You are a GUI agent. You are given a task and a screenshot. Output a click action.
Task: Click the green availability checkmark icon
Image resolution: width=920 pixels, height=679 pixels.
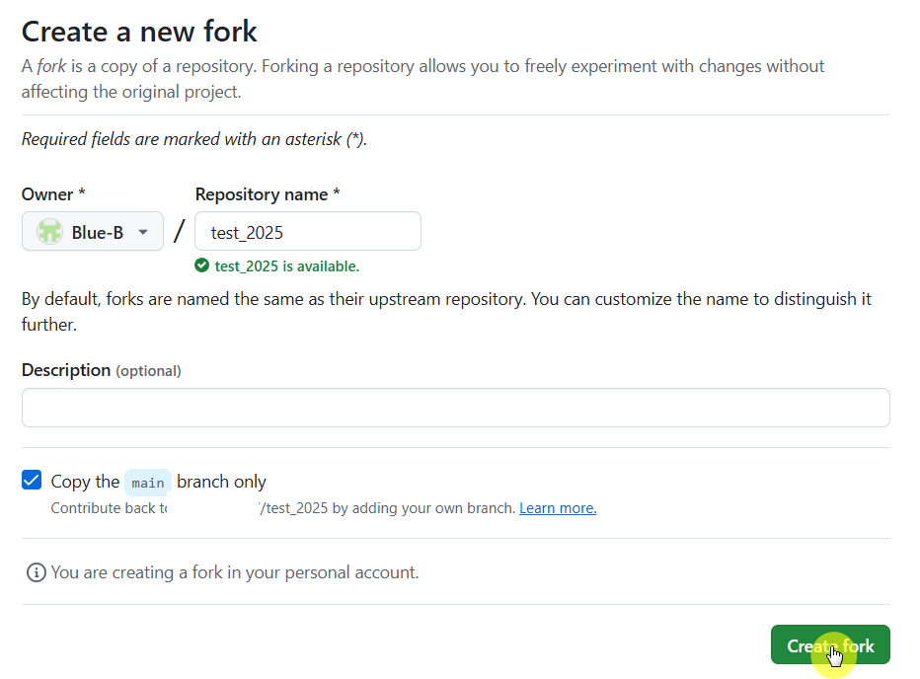202,265
